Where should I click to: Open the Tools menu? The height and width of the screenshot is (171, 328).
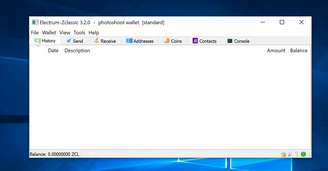[79, 33]
